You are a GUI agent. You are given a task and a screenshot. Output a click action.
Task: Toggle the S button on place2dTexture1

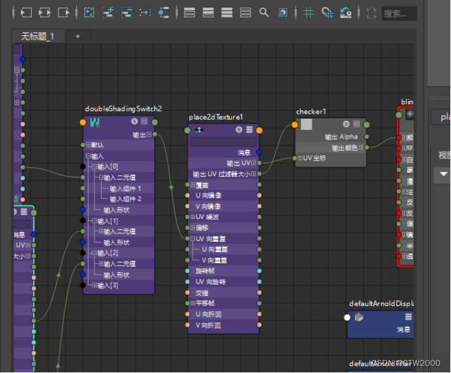[x=239, y=129]
